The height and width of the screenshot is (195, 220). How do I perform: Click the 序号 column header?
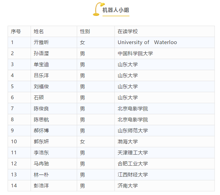[x=16, y=32]
